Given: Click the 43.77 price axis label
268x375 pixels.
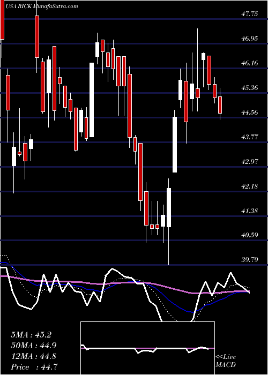Looking at the screenshot, I should tap(250, 137).
